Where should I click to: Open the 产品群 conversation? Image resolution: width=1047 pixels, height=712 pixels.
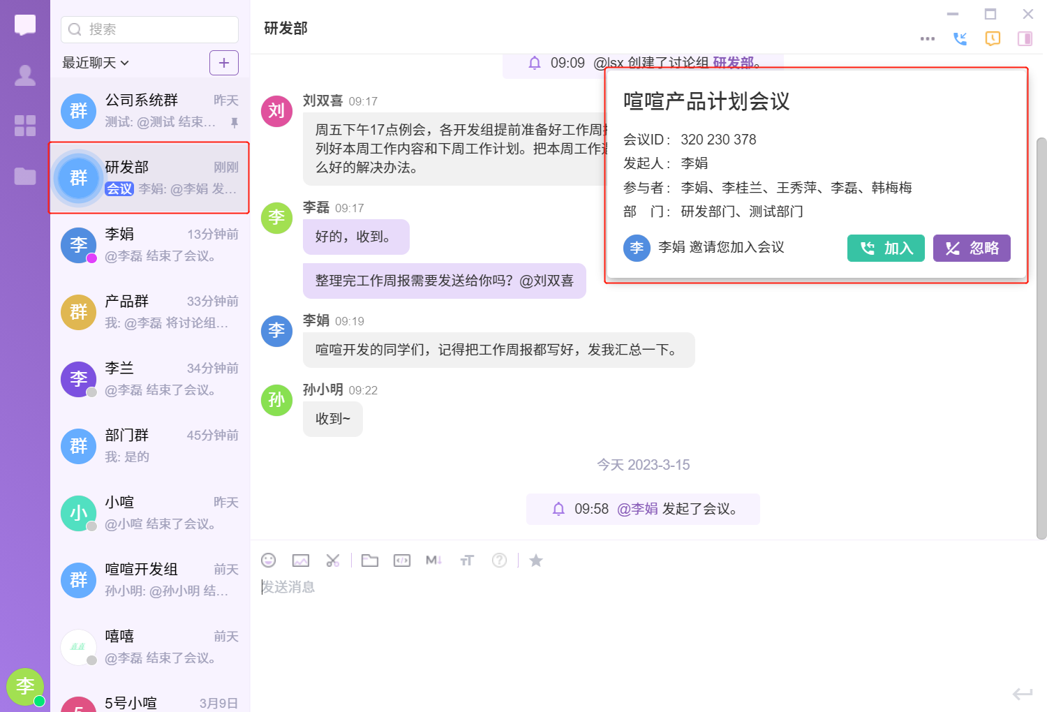click(150, 312)
